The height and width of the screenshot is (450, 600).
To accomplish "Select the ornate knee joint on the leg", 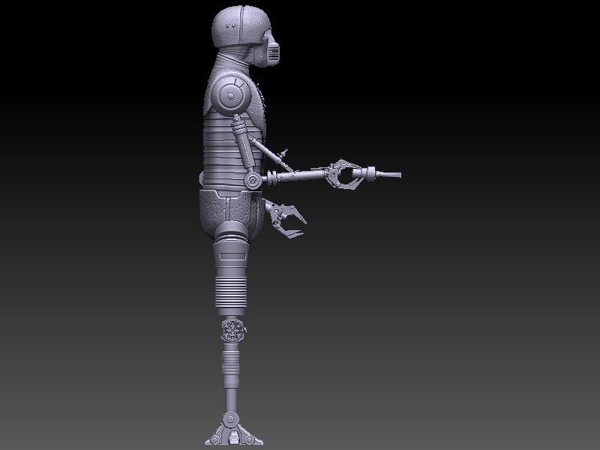I will pyautogui.click(x=233, y=330).
